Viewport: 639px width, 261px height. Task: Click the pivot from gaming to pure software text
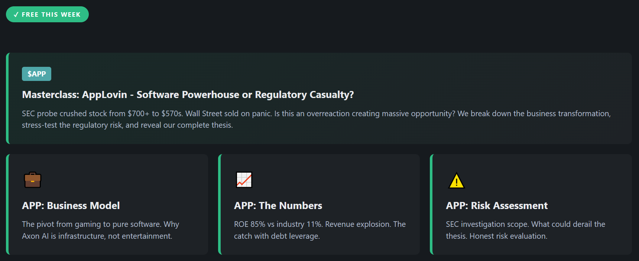tap(100, 230)
